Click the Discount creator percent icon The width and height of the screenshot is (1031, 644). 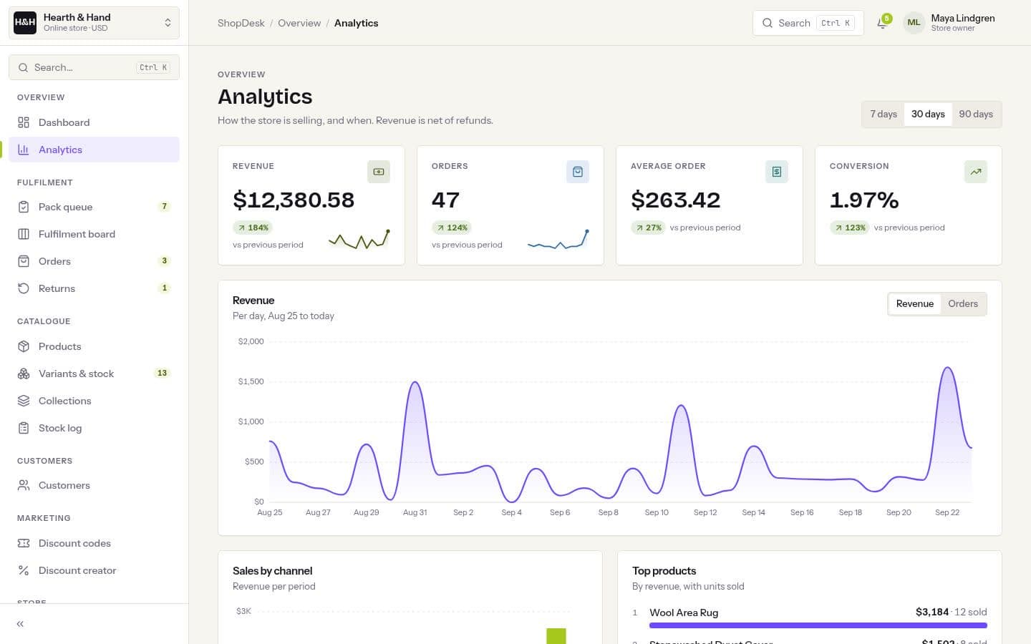[24, 570]
